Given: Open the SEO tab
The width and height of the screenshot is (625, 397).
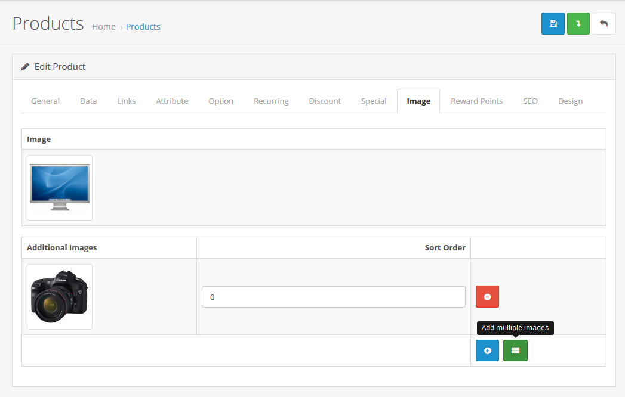Looking at the screenshot, I should (x=530, y=101).
